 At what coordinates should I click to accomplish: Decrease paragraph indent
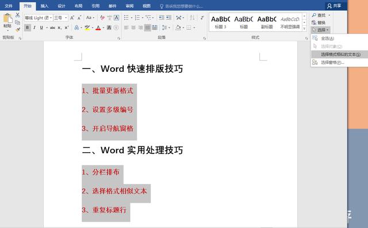click(162, 18)
